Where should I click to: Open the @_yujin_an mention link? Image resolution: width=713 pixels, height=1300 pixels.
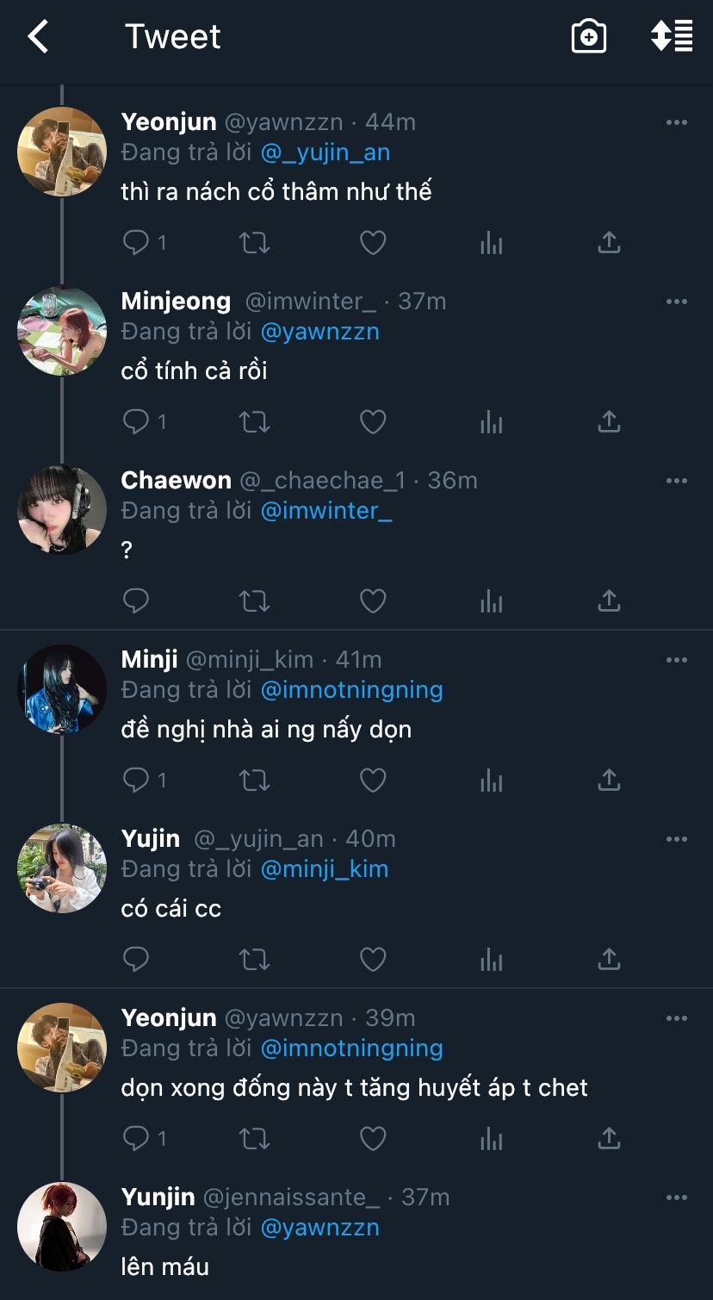325,152
